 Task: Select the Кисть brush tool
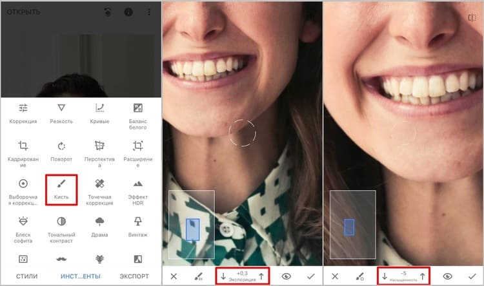61,189
